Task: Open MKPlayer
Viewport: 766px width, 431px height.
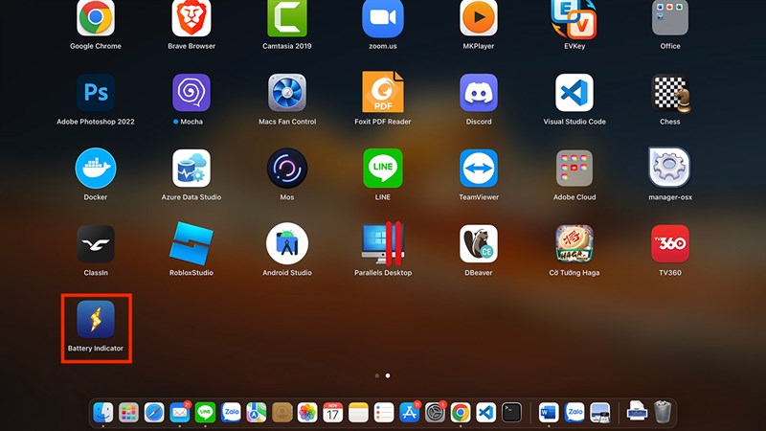Action: tap(479, 17)
